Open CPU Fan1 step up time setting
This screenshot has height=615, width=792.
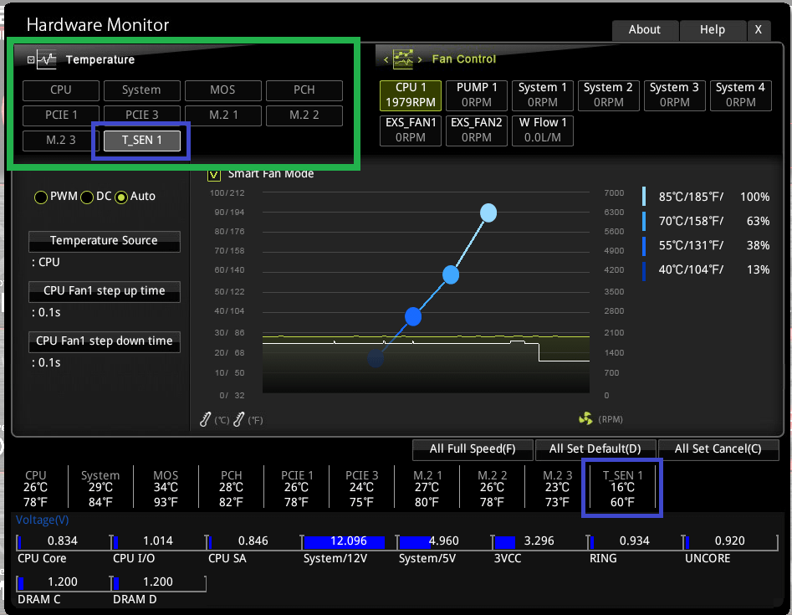(x=104, y=291)
